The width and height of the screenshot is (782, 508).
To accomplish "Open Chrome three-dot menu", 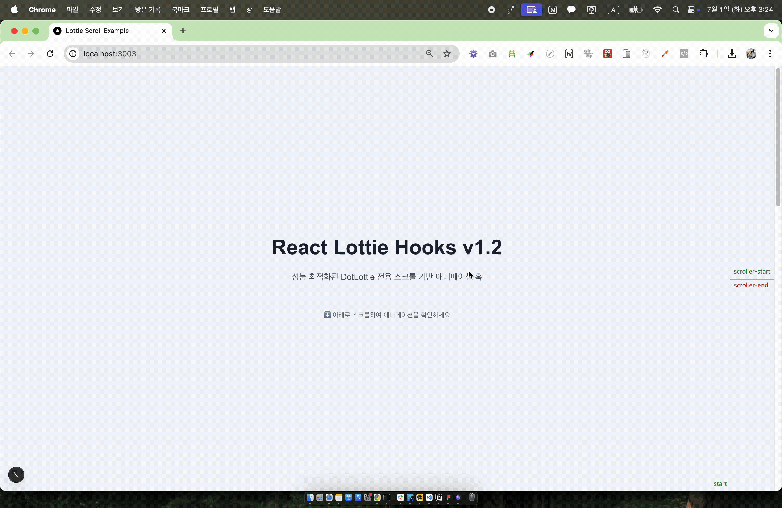I will pos(770,54).
